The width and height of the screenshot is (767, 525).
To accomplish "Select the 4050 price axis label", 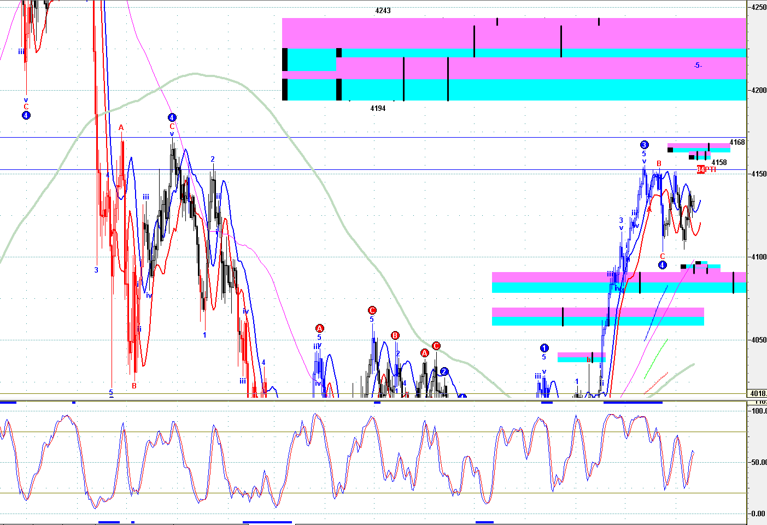I will pos(758,340).
